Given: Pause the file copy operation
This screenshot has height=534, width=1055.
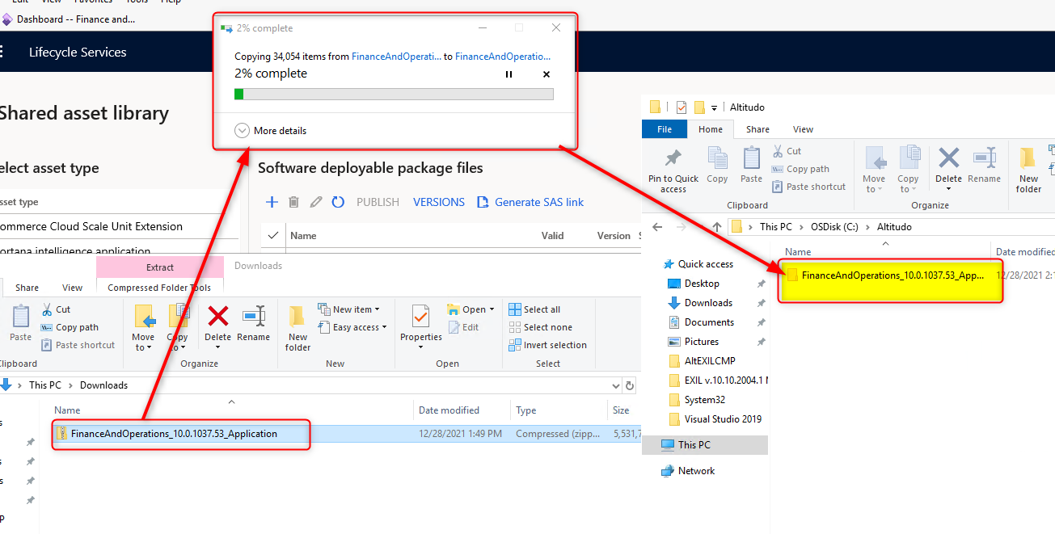Looking at the screenshot, I should click(509, 74).
